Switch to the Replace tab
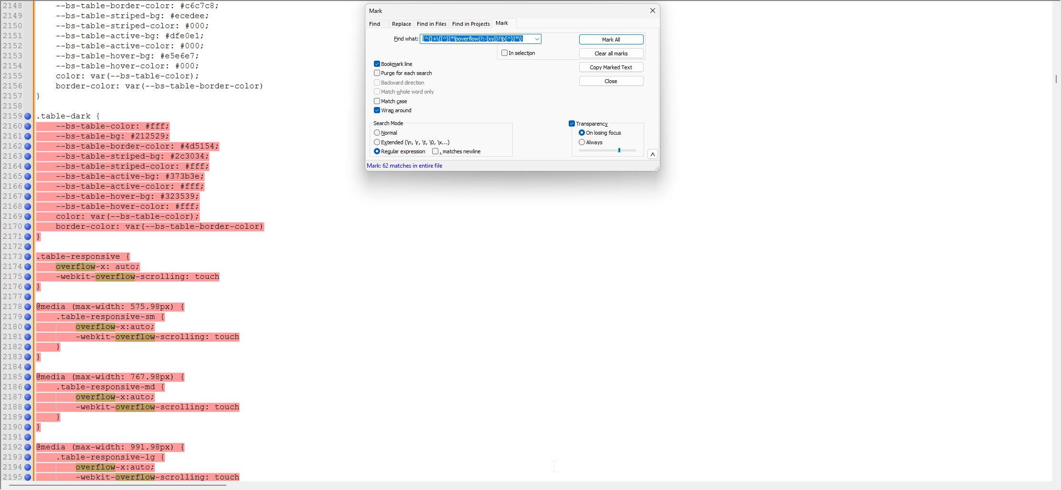The width and height of the screenshot is (1061, 490). click(x=401, y=24)
